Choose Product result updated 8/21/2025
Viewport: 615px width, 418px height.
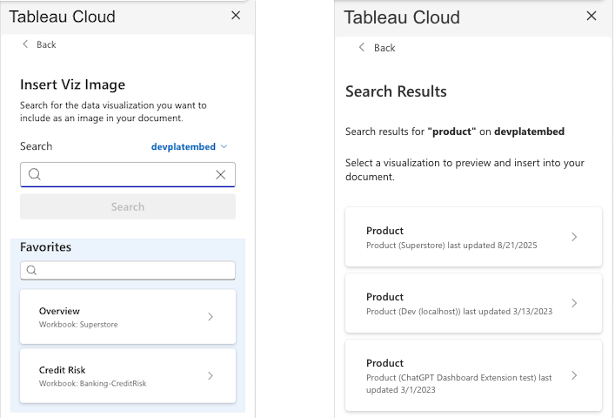coord(461,237)
